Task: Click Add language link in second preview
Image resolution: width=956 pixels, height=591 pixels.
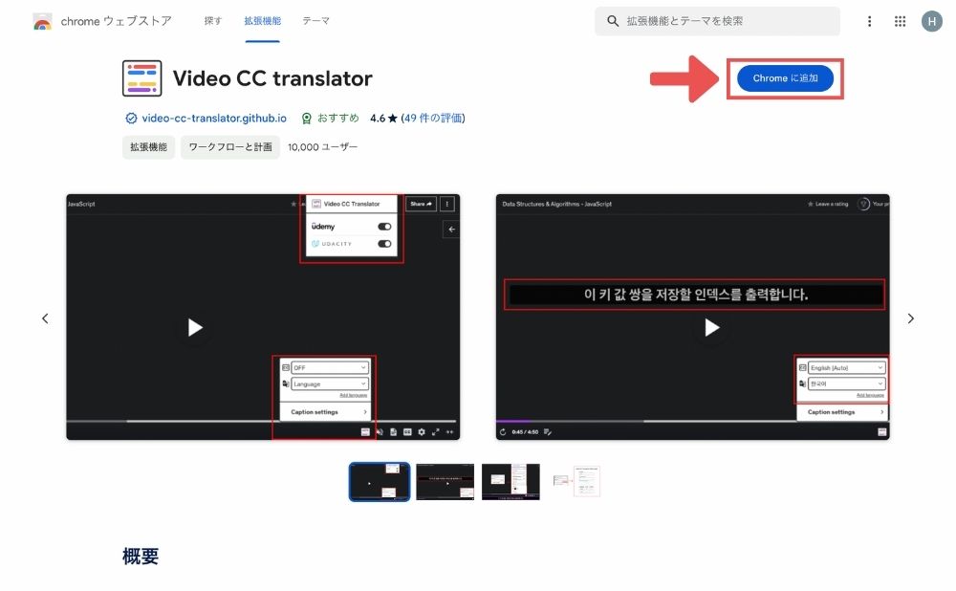Action: point(870,395)
